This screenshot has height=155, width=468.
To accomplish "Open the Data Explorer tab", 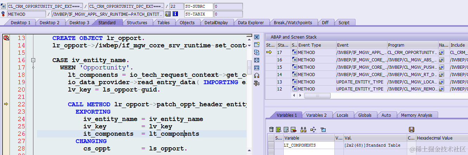I will click(251, 22).
